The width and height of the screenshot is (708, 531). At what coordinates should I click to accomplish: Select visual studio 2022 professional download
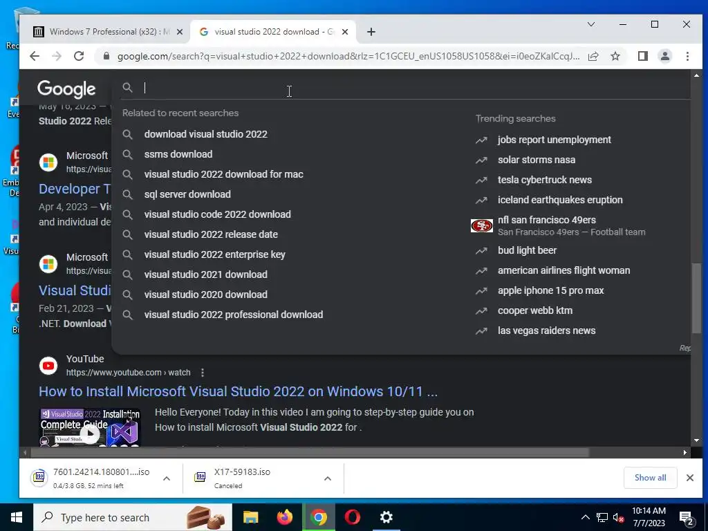point(234,315)
